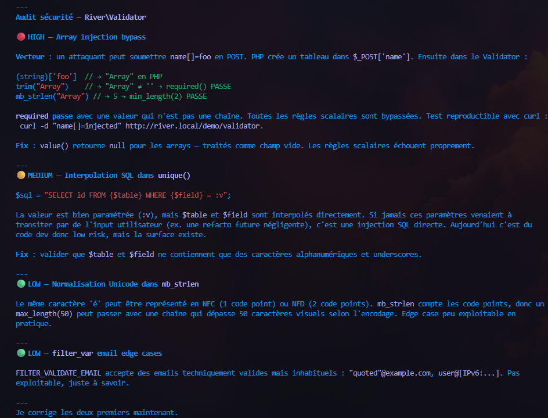Screen dimensions: 548x418
Task: Click the Fix line about $table and $field
Action: coord(218,254)
